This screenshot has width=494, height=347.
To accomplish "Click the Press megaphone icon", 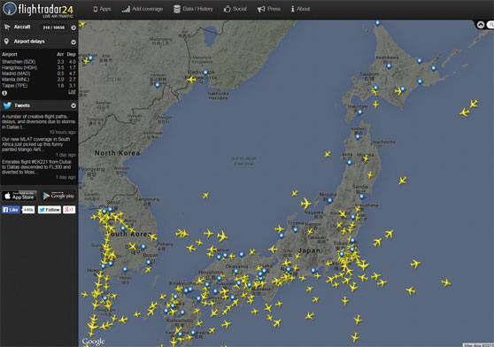I will pyautogui.click(x=261, y=9).
